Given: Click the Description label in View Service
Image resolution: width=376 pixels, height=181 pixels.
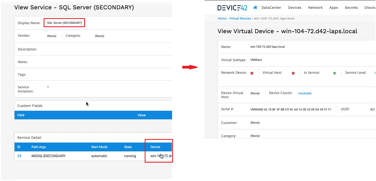Looking at the screenshot, I should click(27, 49).
